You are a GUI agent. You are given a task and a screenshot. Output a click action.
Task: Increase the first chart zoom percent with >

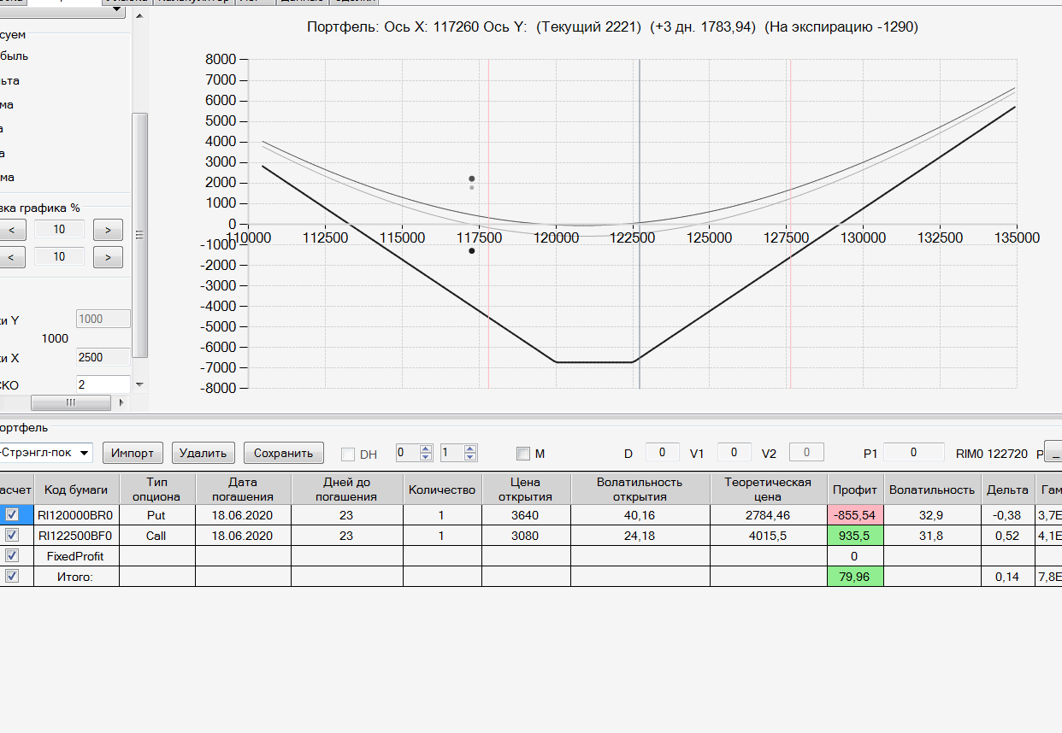coord(108,230)
